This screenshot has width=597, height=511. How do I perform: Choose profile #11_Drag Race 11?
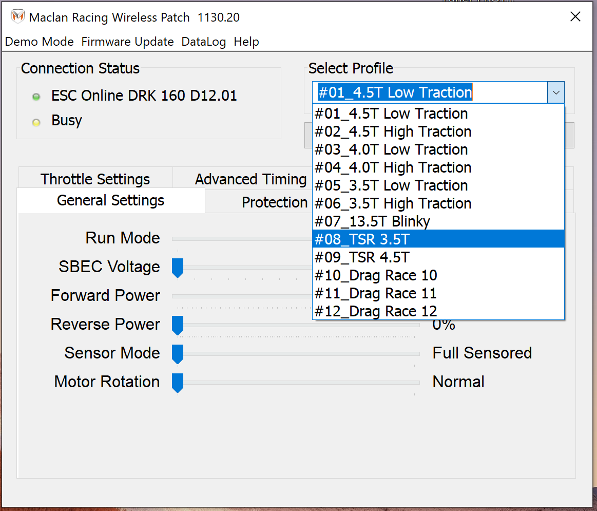pyautogui.click(x=438, y=293)
